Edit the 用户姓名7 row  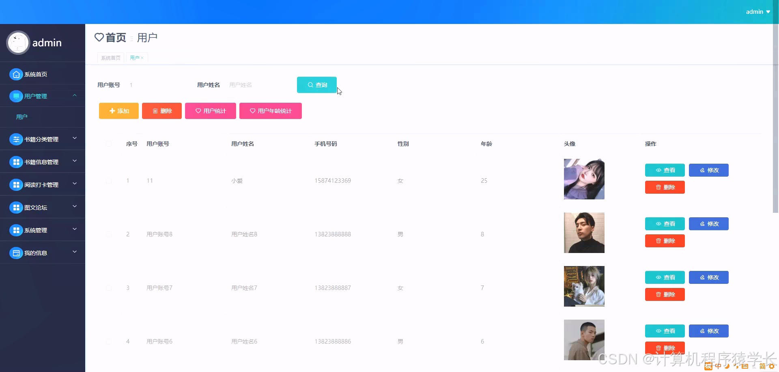709,277
